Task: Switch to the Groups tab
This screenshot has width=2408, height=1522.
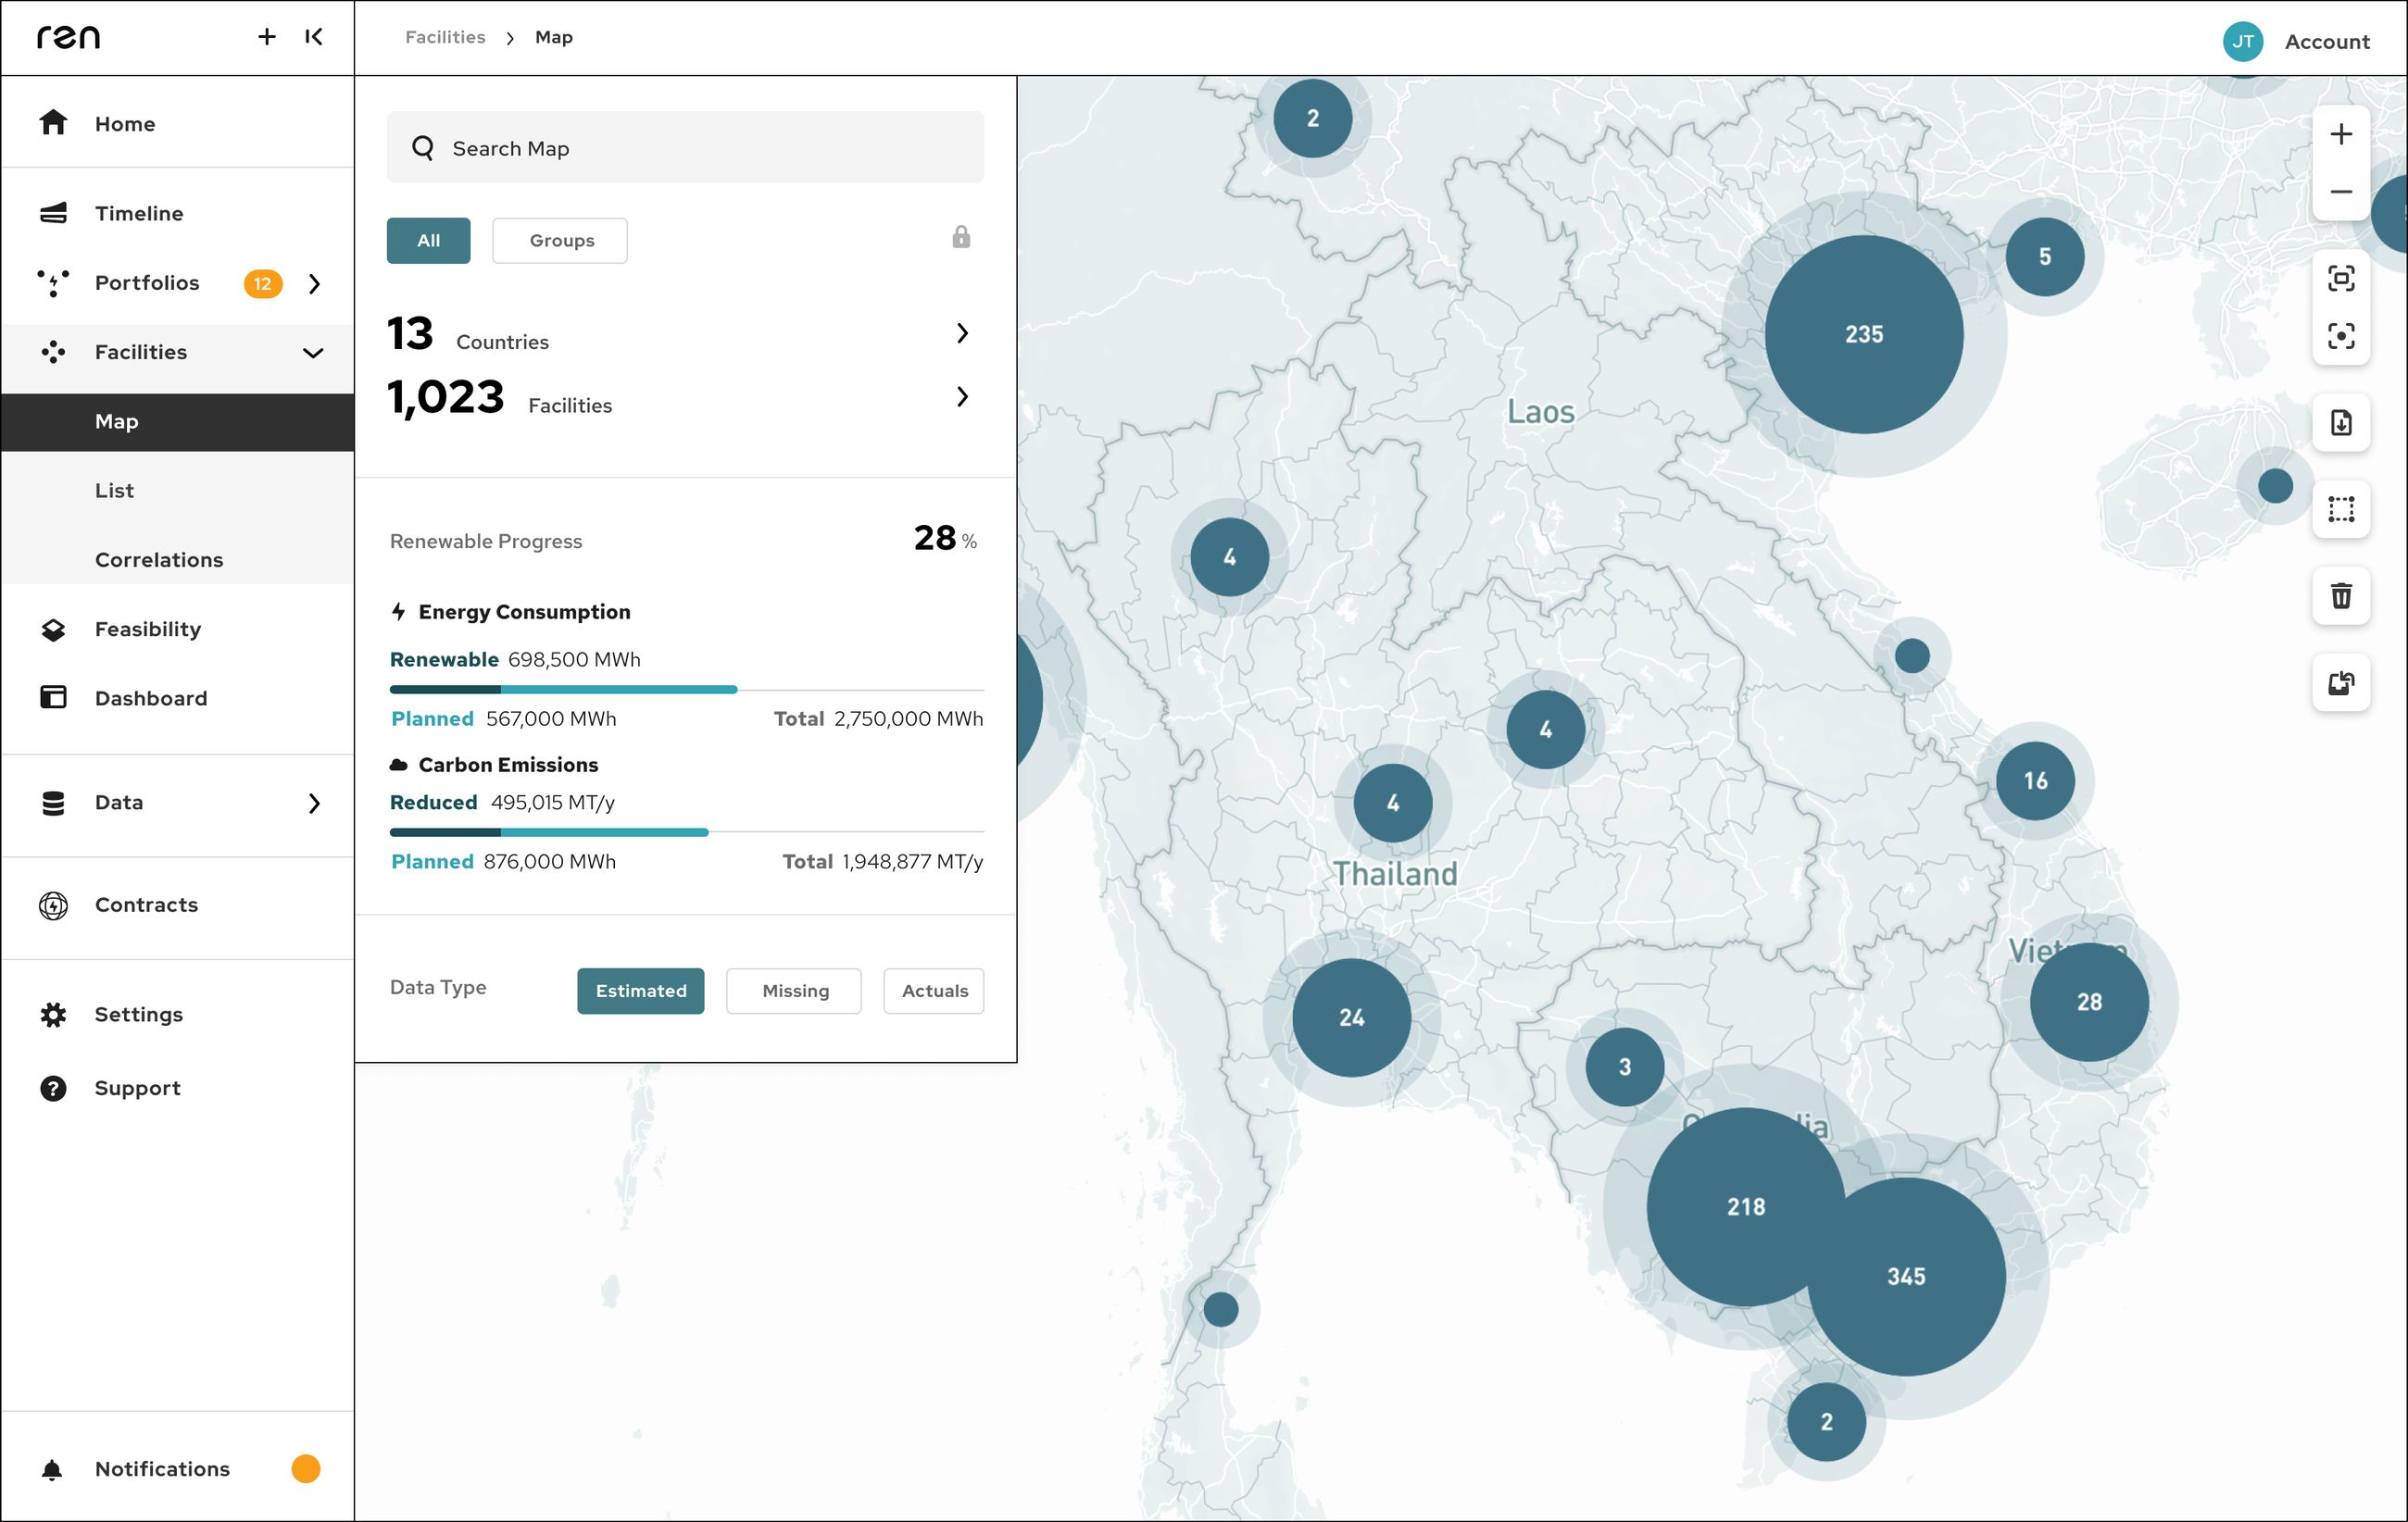Action: pyautogui.click(x=559, y=240)
